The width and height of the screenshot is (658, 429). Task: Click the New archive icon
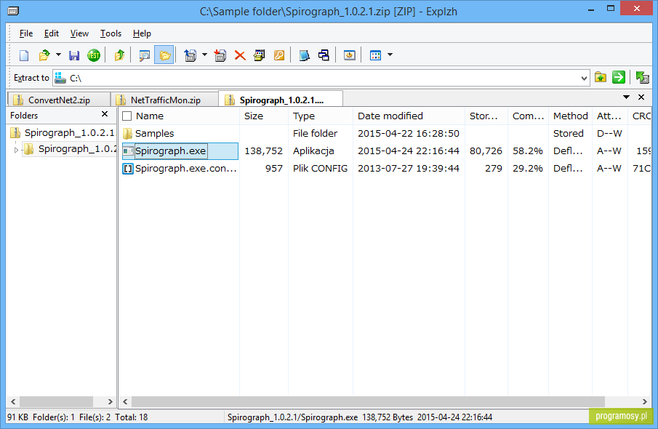pyautogui.click(x=24, y=55)
